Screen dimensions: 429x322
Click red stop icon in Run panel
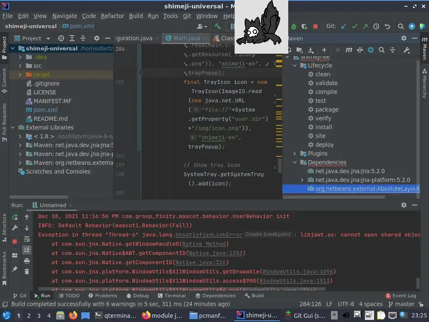click(15, 241)
